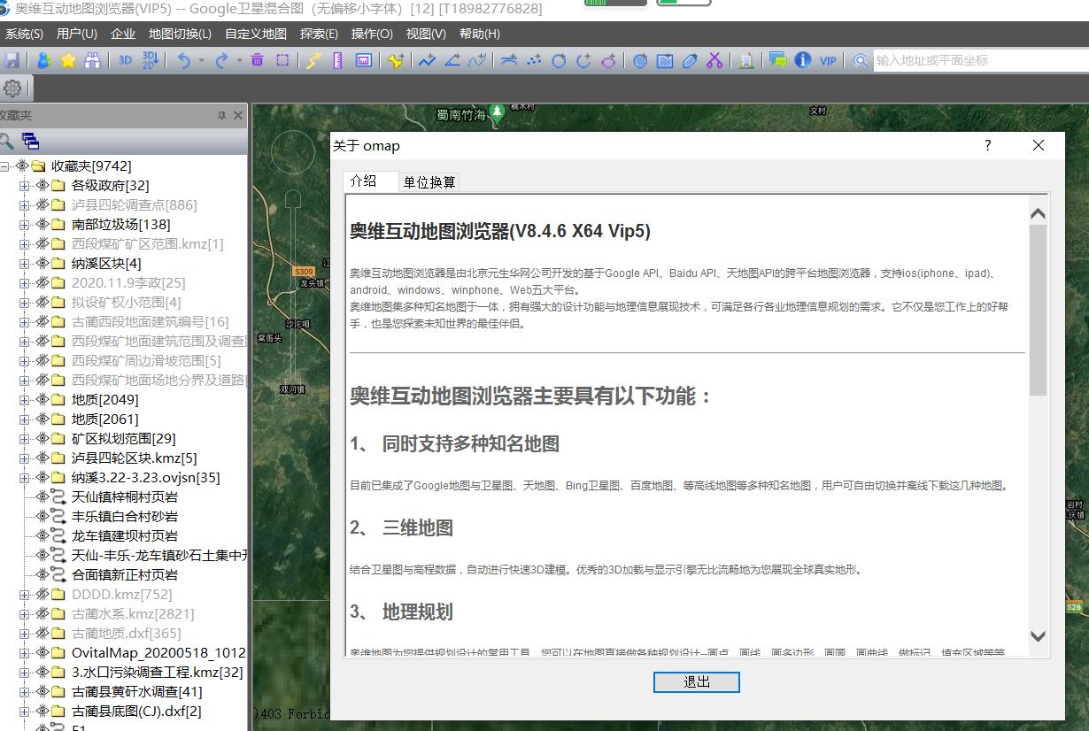
Task: Select the 古蔺县底图(CJ).dxf[2] tree item
Action: pos(136,712)
